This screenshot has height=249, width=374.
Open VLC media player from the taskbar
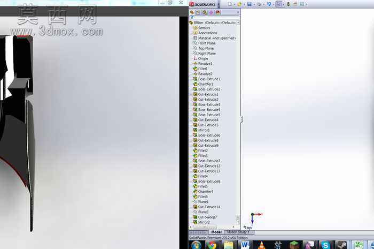pyautogui.click(x=261, y=245)
